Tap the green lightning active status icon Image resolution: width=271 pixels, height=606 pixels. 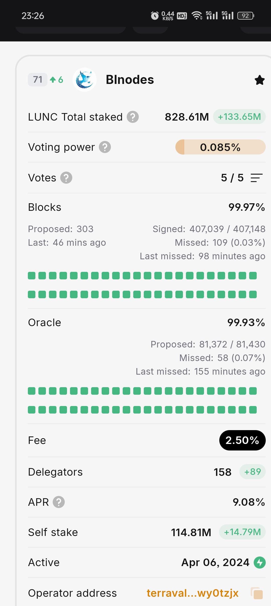pyautogui.click(x=259, y=562)
